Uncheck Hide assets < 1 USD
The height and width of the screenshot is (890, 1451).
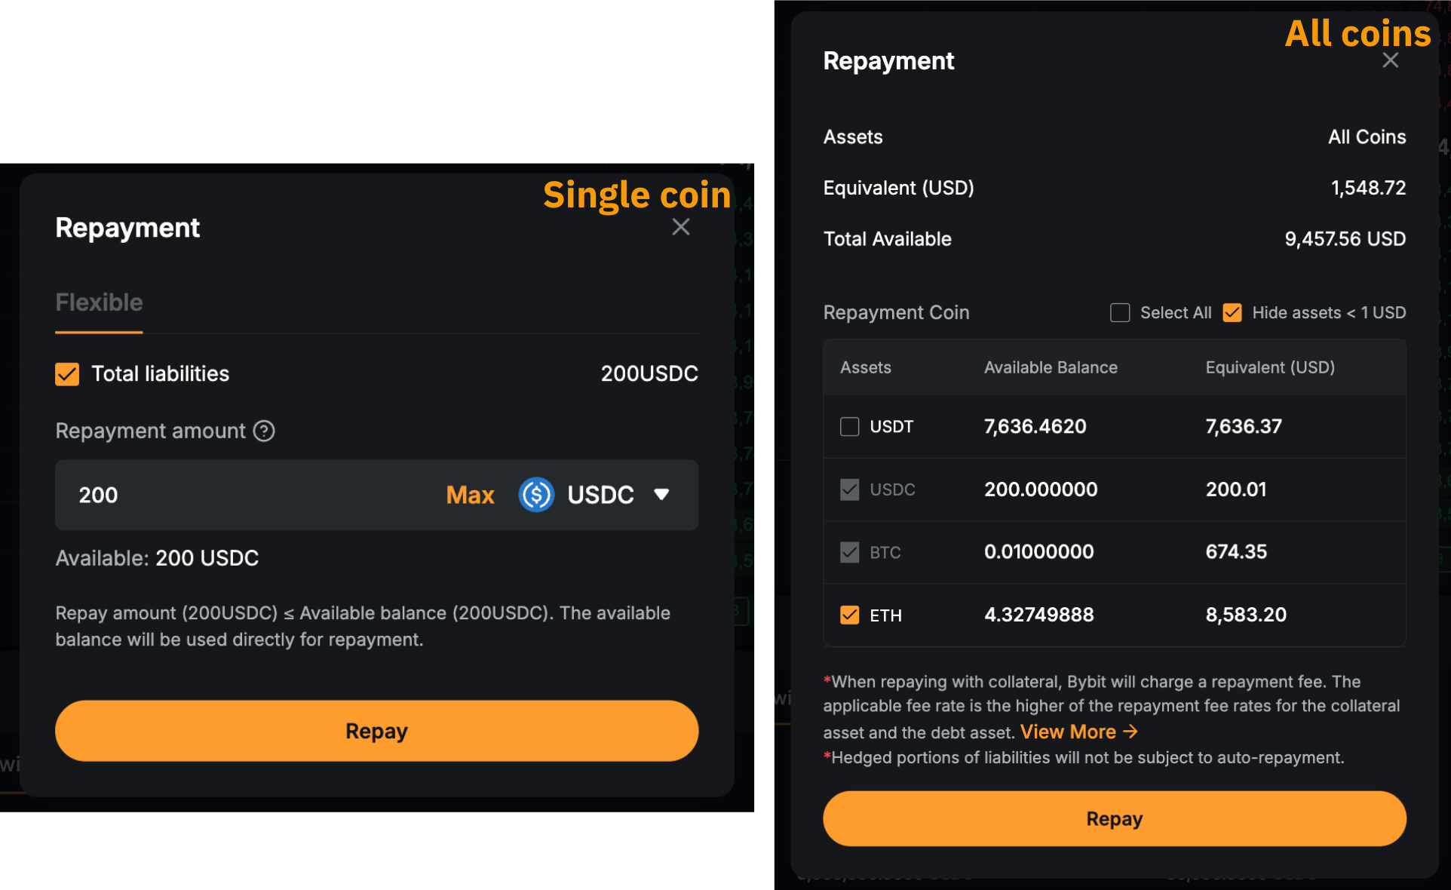tap(1232, 313)
